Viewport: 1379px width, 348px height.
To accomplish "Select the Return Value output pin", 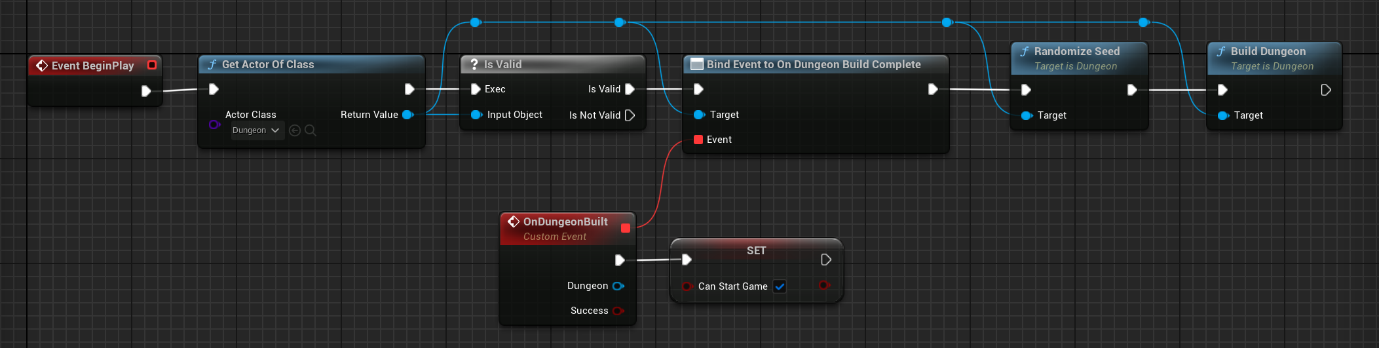I will point(407,115).
